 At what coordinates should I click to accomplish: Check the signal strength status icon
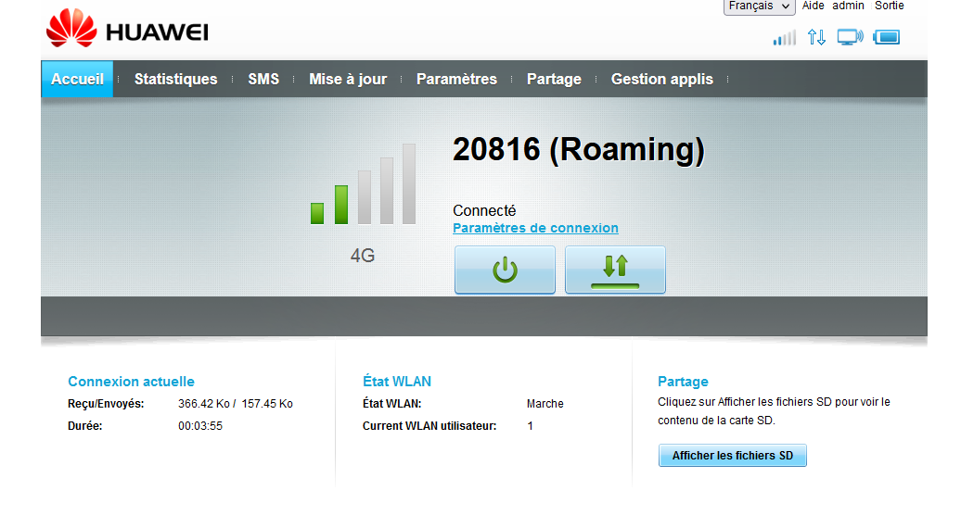(784, 38)
